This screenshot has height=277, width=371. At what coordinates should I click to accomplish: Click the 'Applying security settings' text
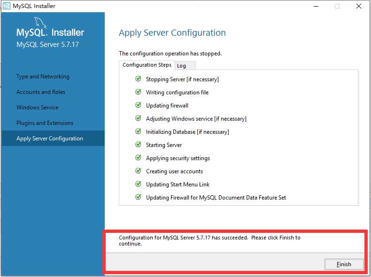coord(178,158)
